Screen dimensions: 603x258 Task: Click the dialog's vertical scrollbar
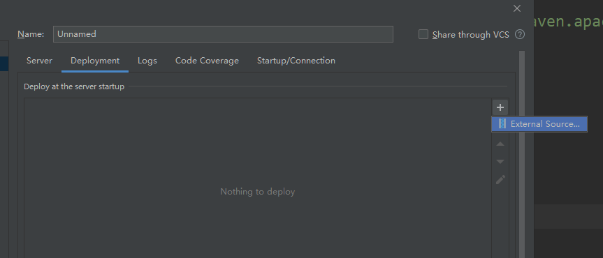click(x=522, y=154)
